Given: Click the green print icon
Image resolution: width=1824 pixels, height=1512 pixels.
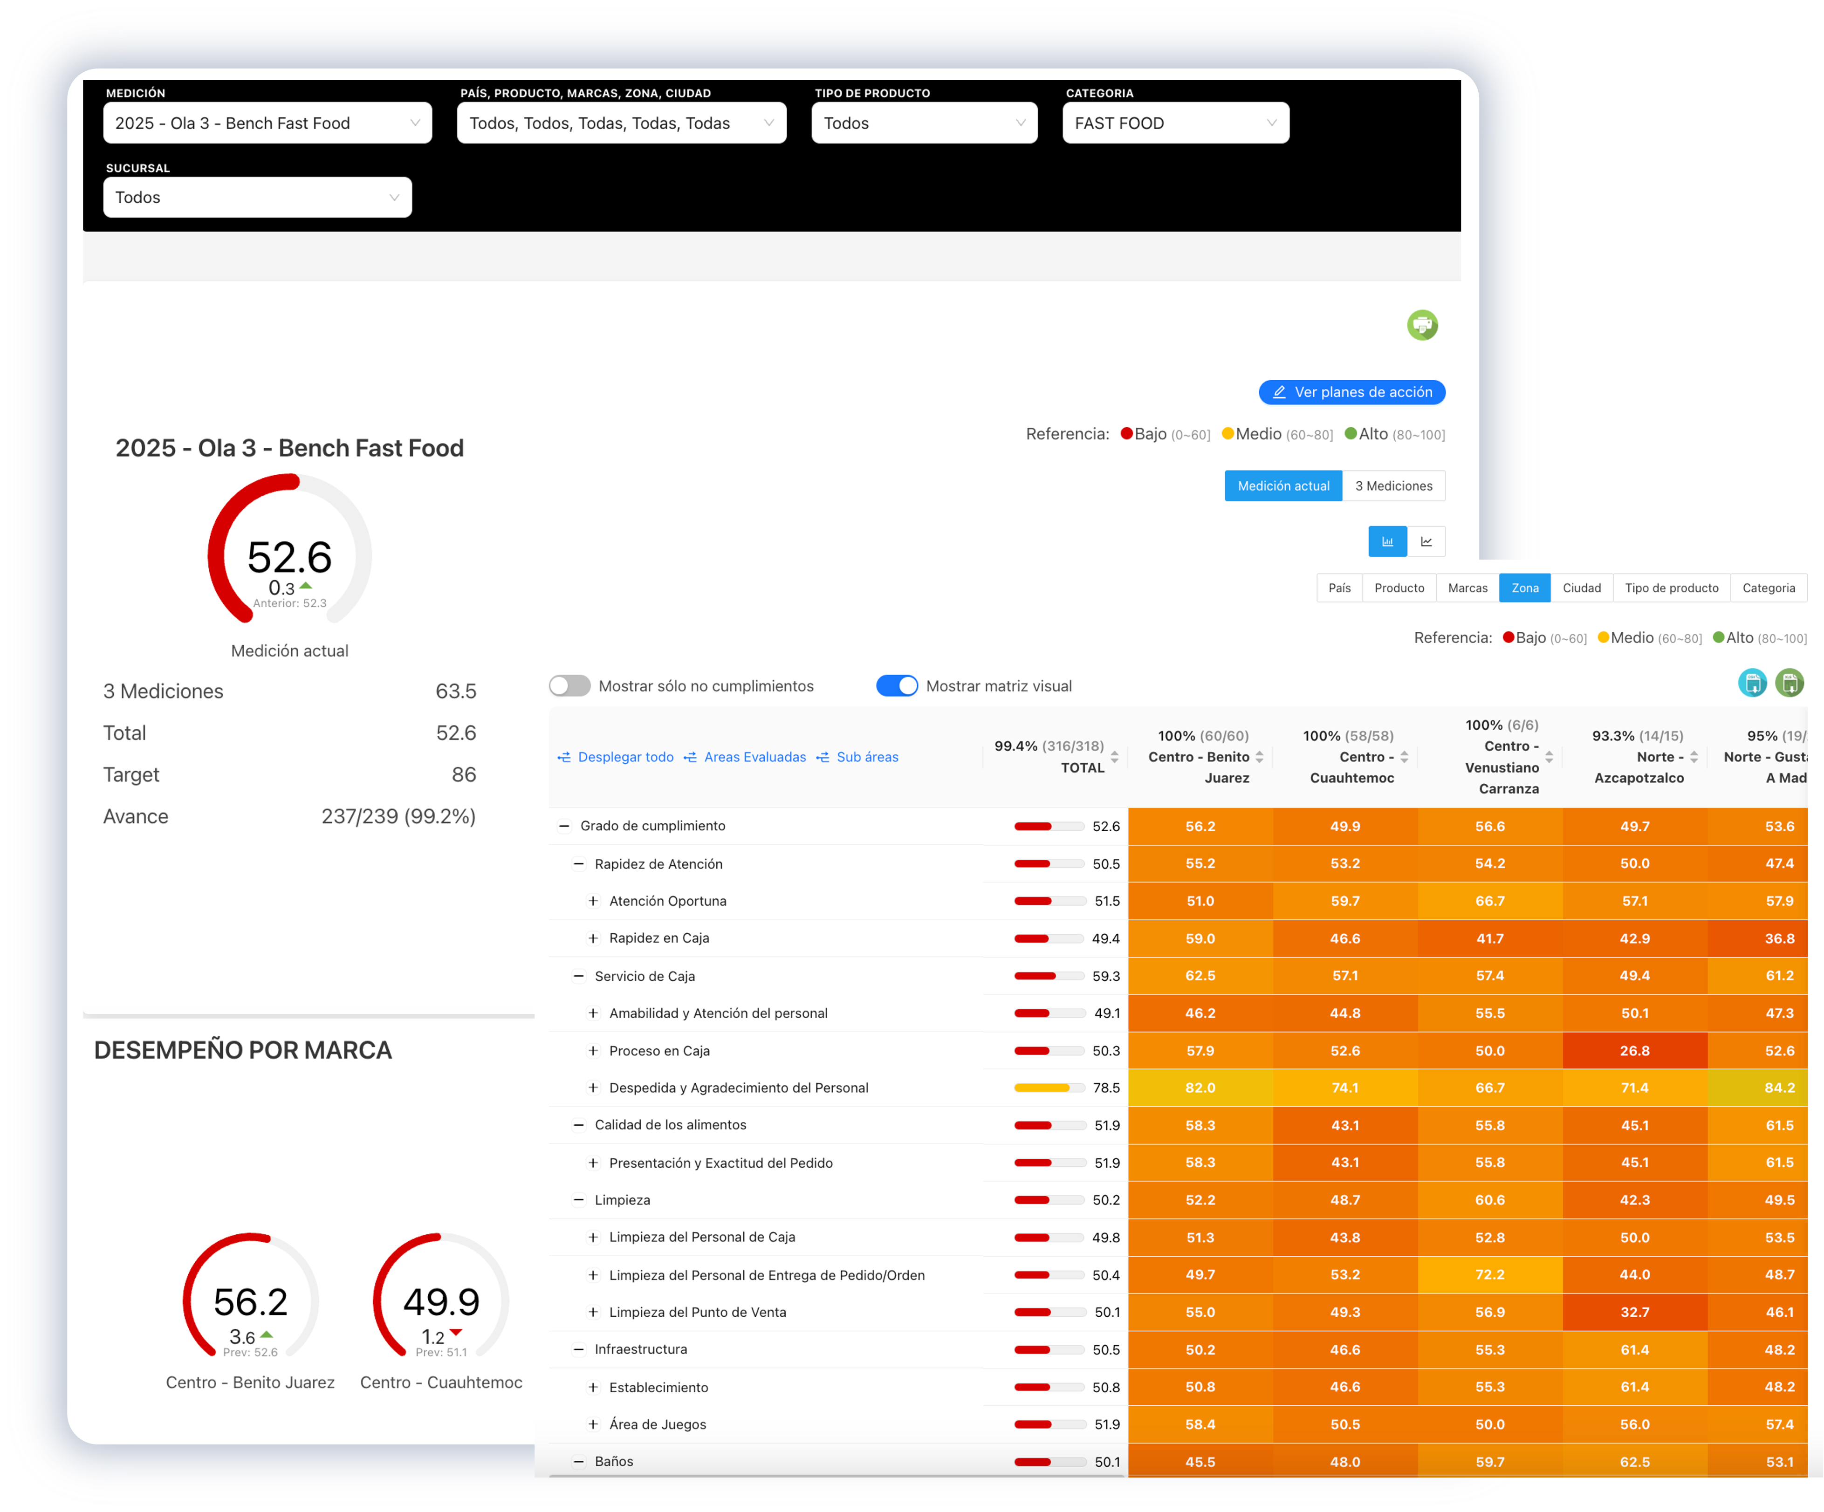Looking at the screenshot, I should [x=1422, y=326].
